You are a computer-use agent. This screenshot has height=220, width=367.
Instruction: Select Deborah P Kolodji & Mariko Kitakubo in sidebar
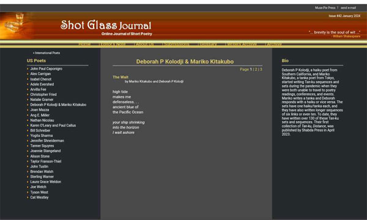coord(58,105)
